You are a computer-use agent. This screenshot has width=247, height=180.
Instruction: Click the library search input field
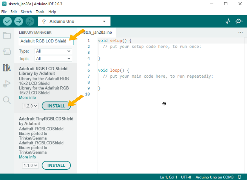(46, 41)
